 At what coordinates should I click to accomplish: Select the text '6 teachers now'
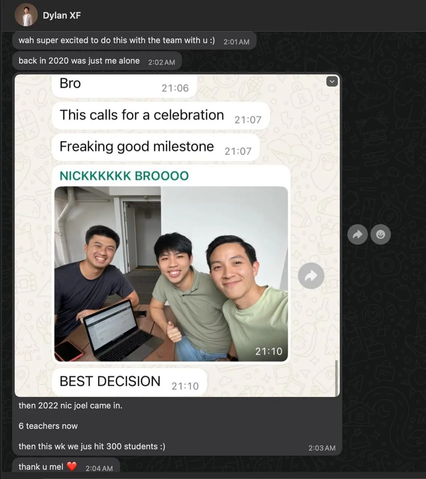click(x=48, y=426)
